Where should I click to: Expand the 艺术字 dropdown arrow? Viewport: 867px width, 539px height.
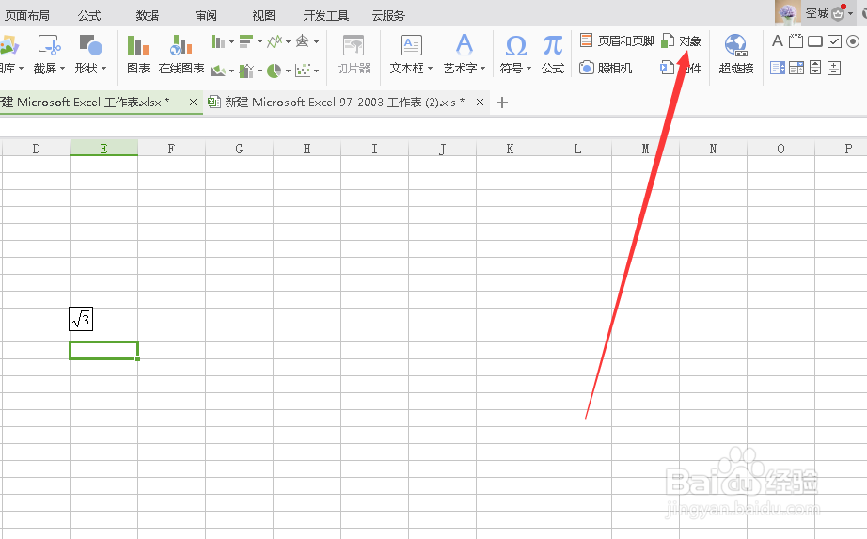pos(483,69)
